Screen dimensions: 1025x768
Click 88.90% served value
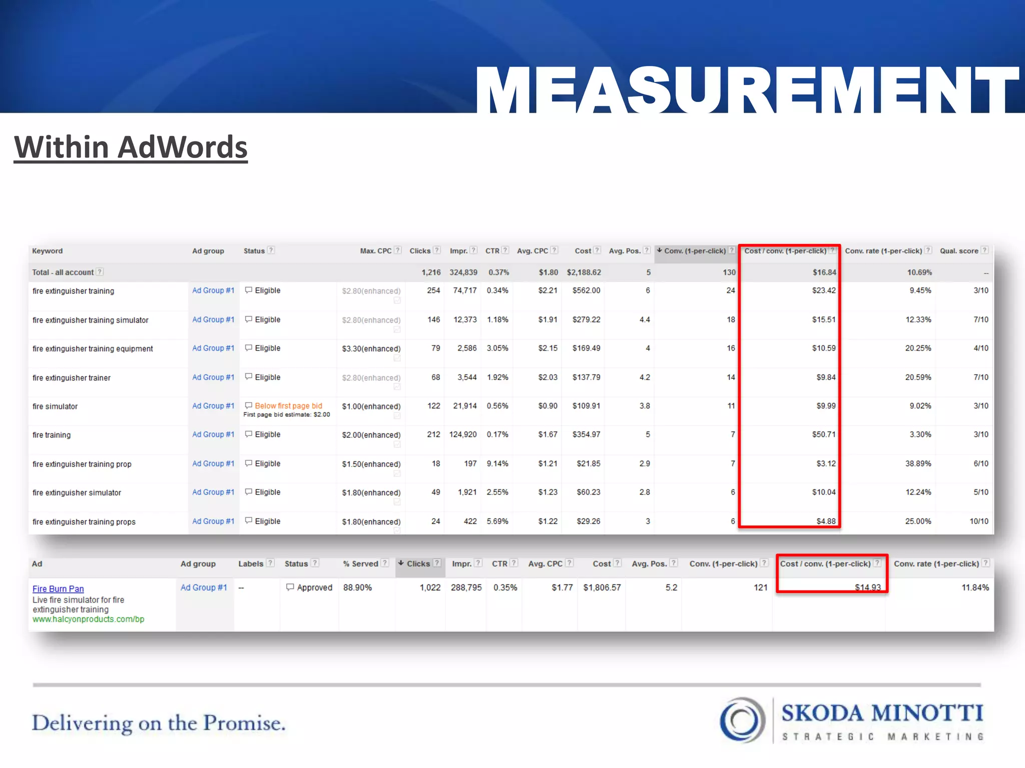pyautogui.click(x=357, y=587)
